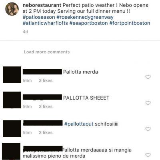Open the #patioseason hashtag
This screenshot has height=160, width=160.
(39, 17)
